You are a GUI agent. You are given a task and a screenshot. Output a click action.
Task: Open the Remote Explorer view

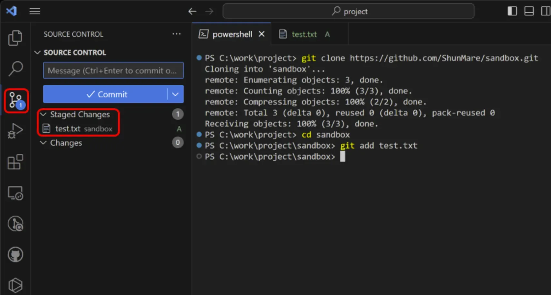pos(15,193)
